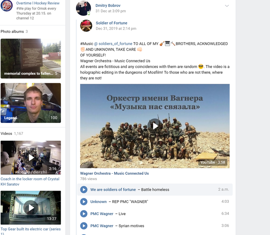
Task: Play Crystal KH Saratov locker room video
Action: pyautogui.click(x=31, y=158)
